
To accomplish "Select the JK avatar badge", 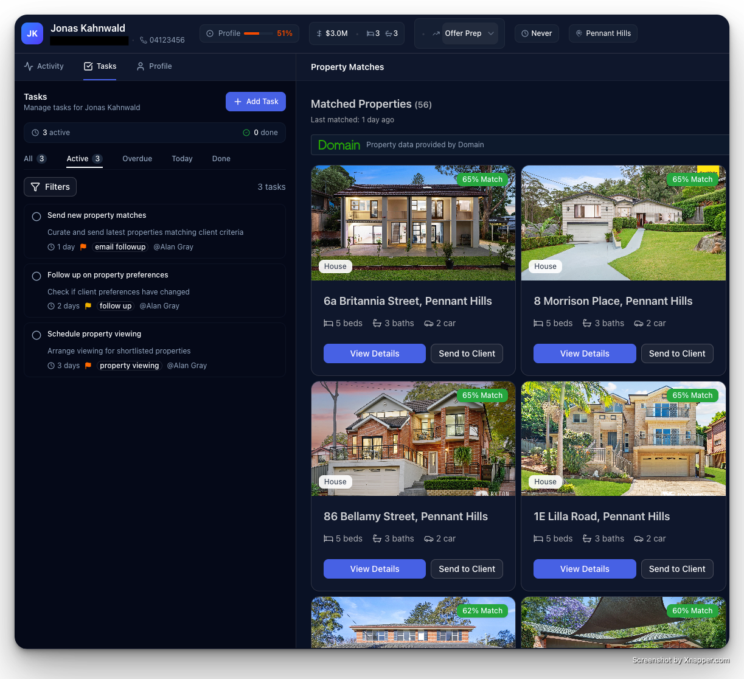I will point(32,33).
